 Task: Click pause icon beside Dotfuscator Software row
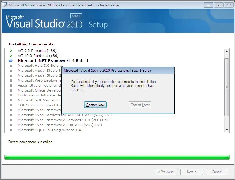[x=11, y=95]
